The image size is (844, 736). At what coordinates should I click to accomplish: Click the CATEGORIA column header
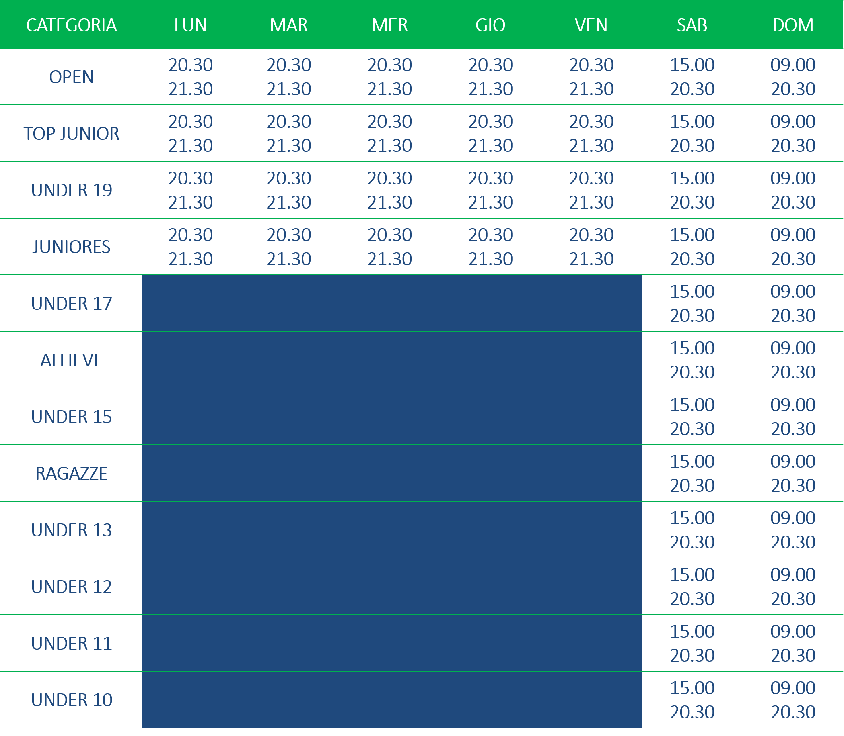(x=72, y=25)
